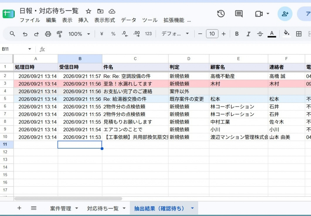Open the ツール menu
311x216 pixels.
(x=150, y=20)
